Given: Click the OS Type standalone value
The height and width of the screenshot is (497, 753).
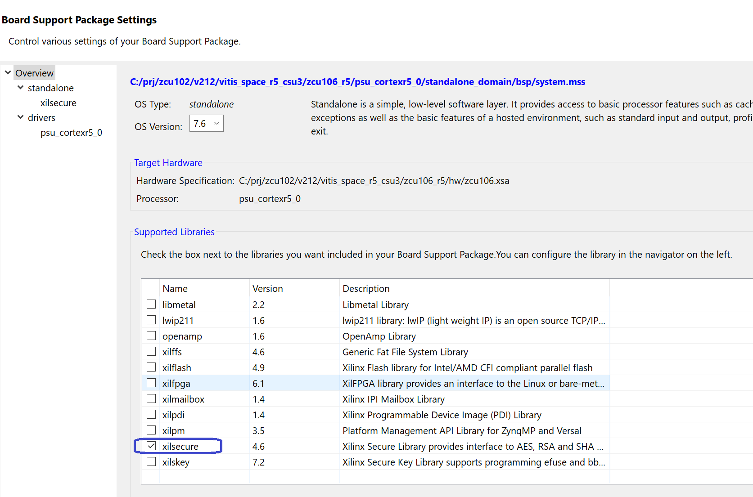Looking at the screenshot, I should (212, 104).
